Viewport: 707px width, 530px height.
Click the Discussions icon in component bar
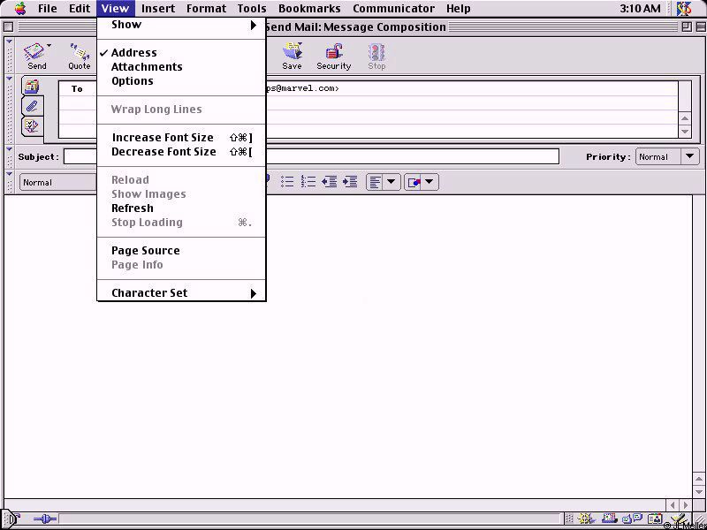tap(632, 519)
